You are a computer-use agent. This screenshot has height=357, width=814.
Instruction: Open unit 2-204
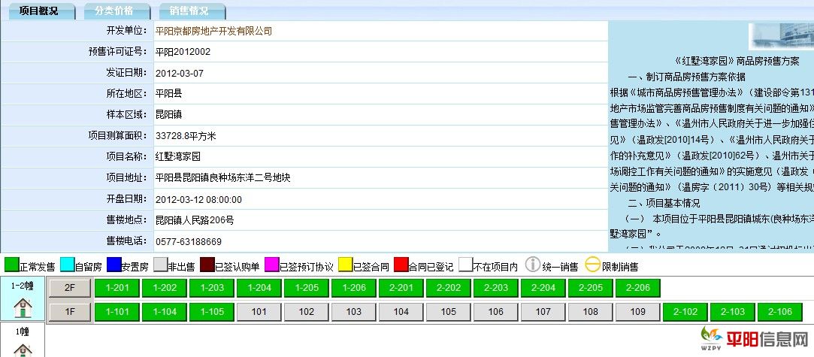(543, 288)
